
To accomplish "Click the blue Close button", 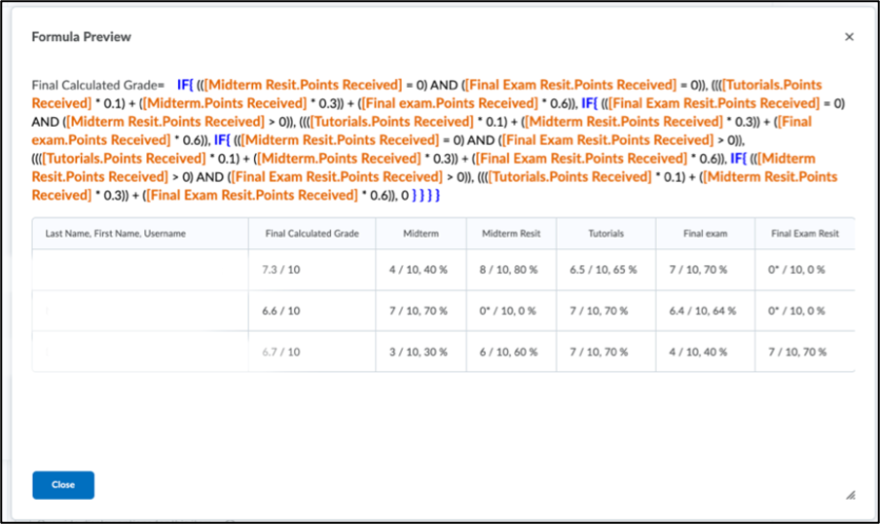I will [x=63, y=485].
